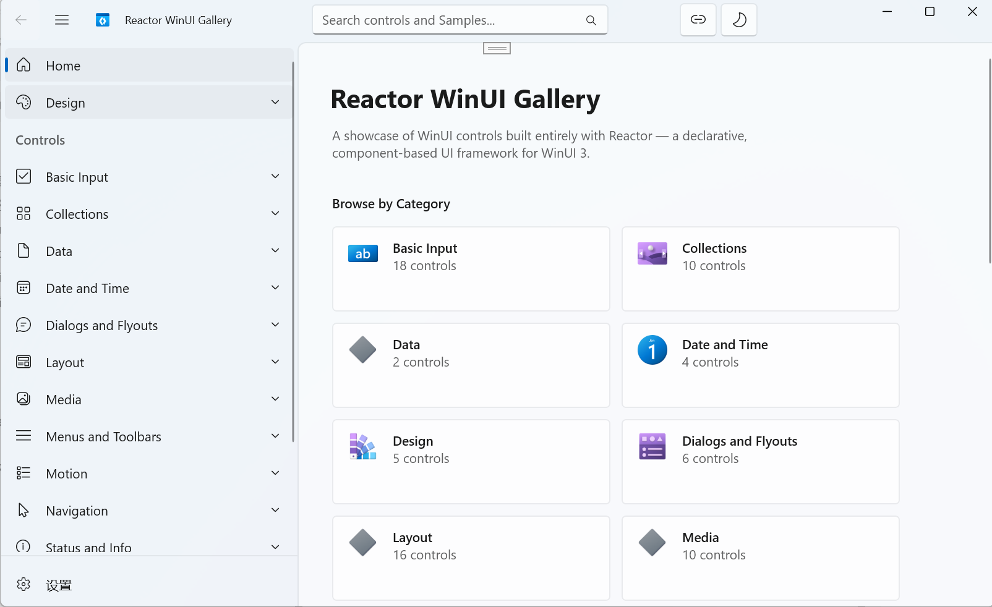
Task: Click the purple Dialogs and Flyouts card icon
Action: pyautogui.click(x=652, y=446)
